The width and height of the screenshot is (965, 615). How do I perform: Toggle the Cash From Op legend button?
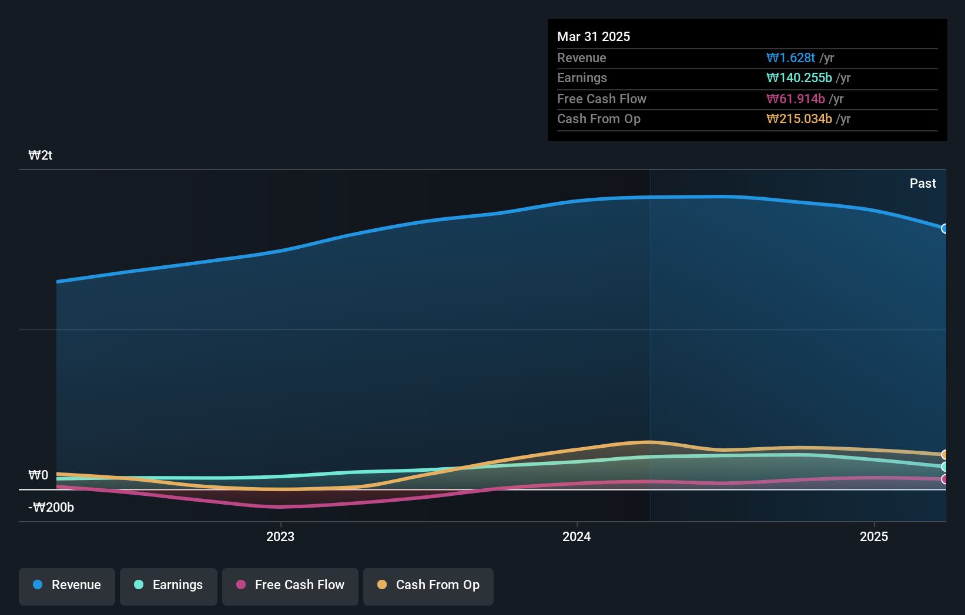pyautogui.click(x=428, y=586)
